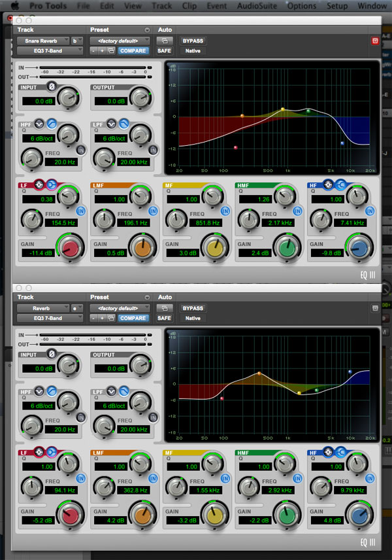Toggle LF band IN button in Snare Reverb EQ
The height and width of the screenshot is (560, 392).
pyautogui.click(x=81, y=211)
